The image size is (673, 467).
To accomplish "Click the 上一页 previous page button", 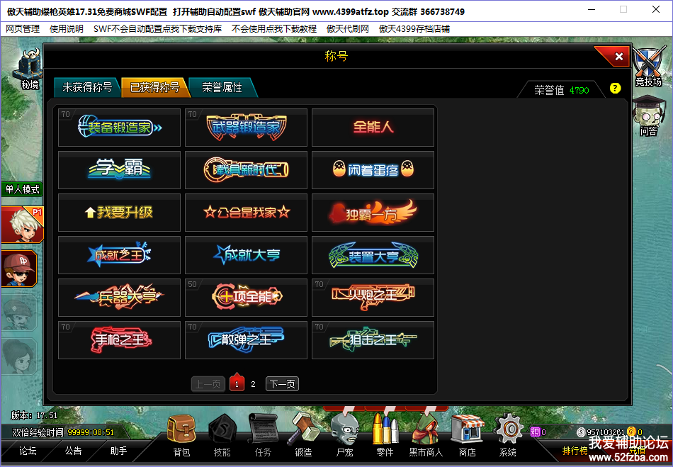I will point(208,383).
